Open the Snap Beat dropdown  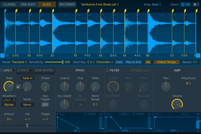point(157,5)
